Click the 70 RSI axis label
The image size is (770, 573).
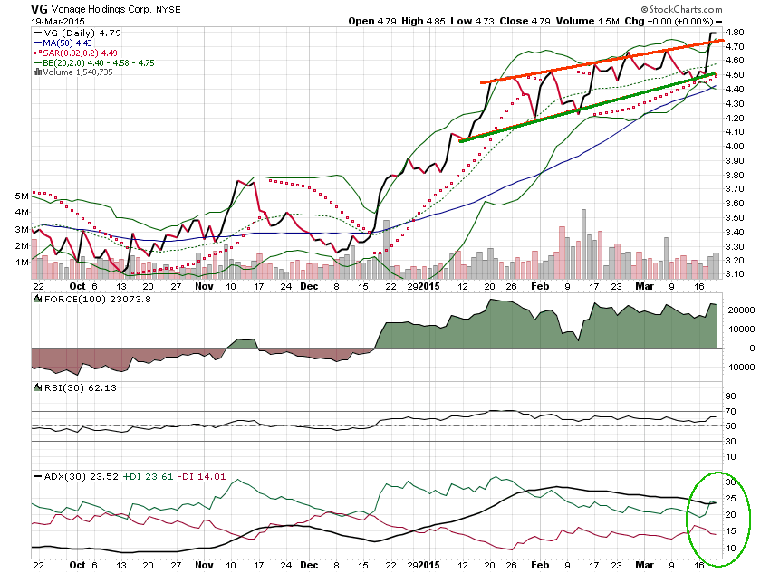[731, 412]
